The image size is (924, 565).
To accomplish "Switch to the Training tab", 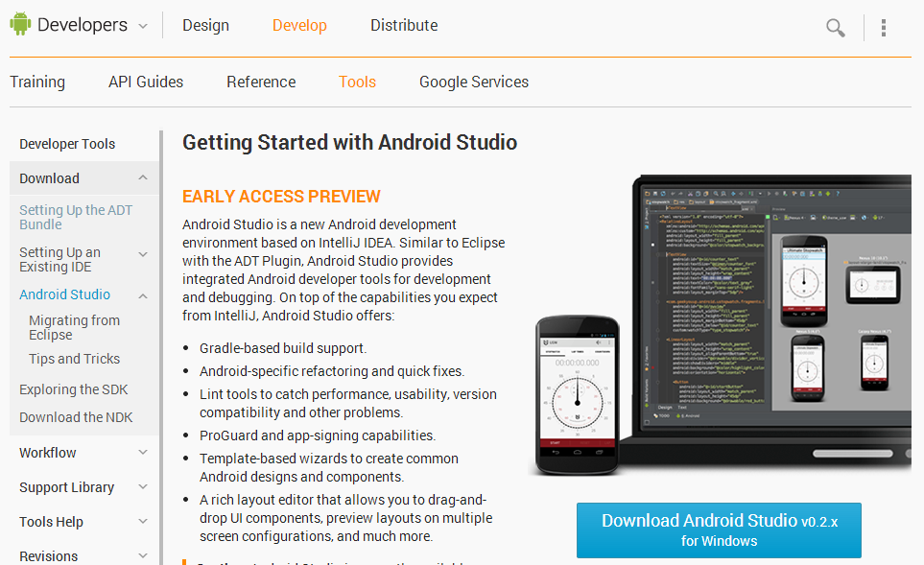I will pos(37,82).
